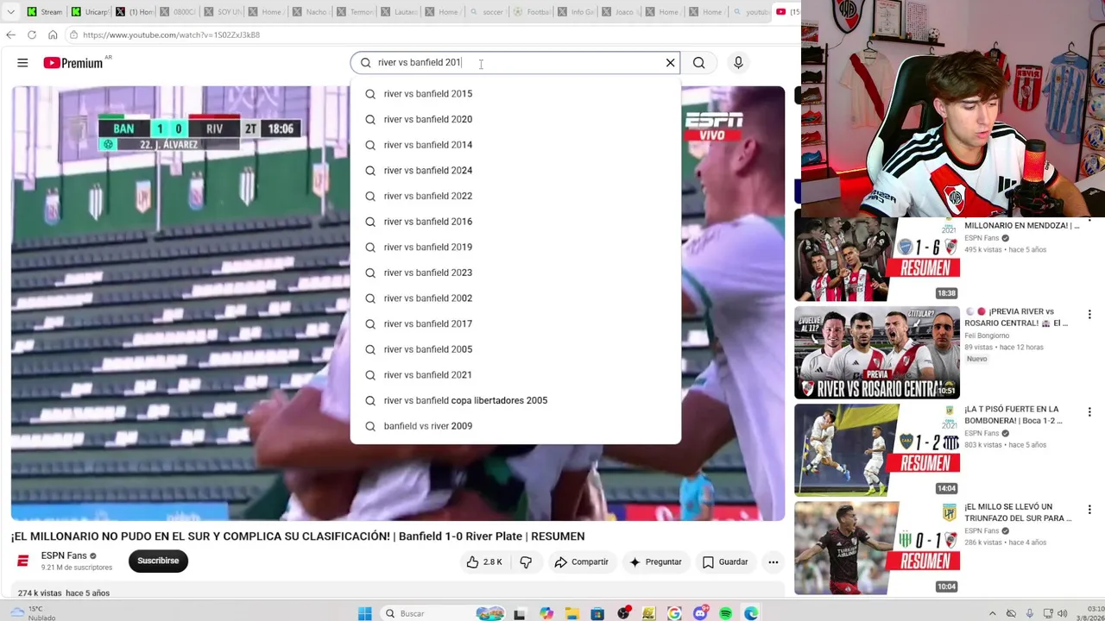The width and height of the screenshot is (1105, 621).
Task: Open 'EL MILLO SE LLEVÓ UN TRIUNFAZO' title
Action: [x=1018, y=512]
